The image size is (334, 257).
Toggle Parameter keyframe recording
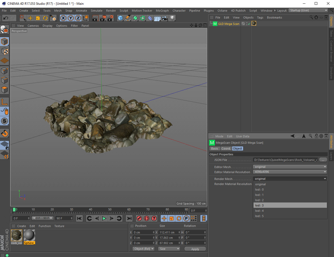(186, 218)
